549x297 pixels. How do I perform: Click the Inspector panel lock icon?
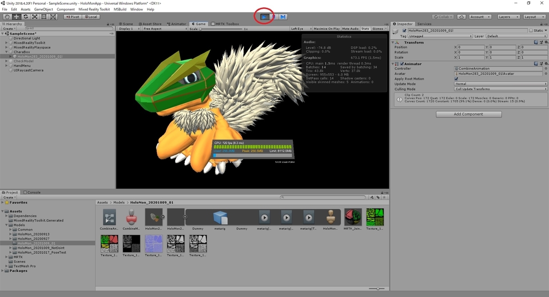point(541,24)
